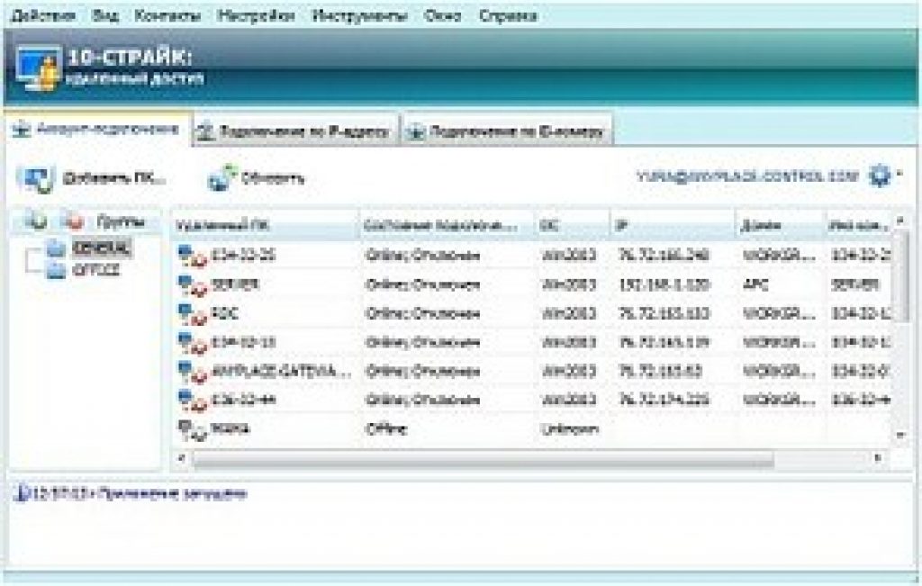Select the OFFICE group in the tree
This screenshot has height=586, width=922.
point(96,270)
